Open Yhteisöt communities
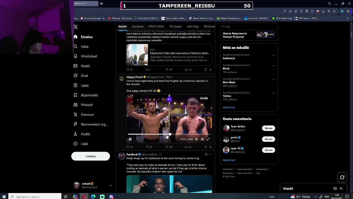Image resolution: width=353 pixels, height=199 pixels. pyautogui.click(x=83, y=105)
